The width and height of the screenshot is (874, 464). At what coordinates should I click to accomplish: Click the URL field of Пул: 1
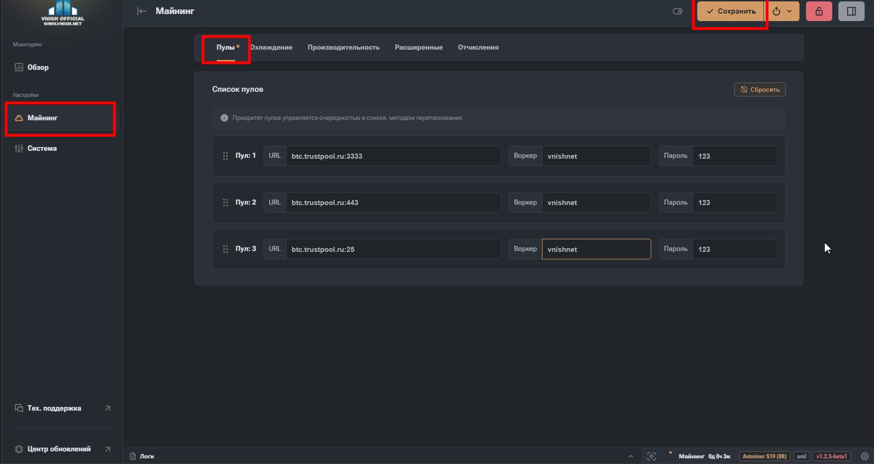pos(393,156)
